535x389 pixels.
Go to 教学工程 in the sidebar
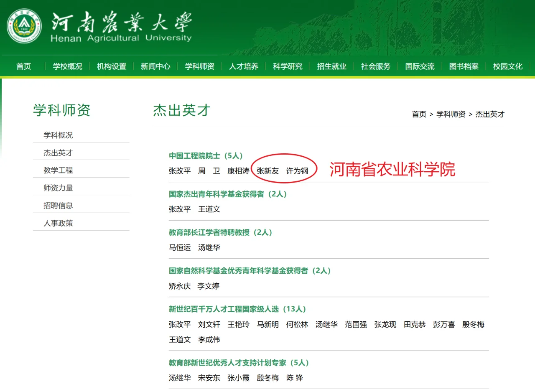pos(58,170)
